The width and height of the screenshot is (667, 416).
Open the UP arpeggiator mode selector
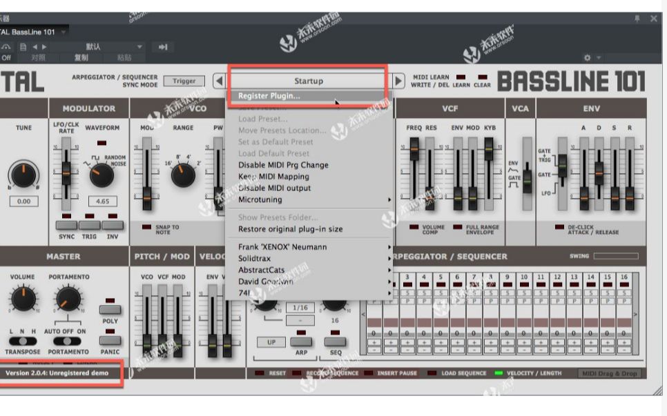coord(271,342)
